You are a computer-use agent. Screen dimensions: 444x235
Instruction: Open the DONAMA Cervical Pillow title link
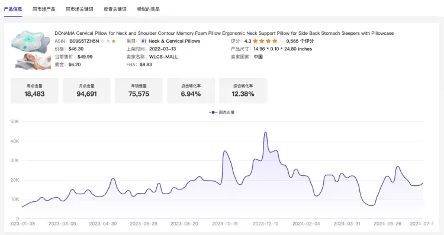pos(224,33)
